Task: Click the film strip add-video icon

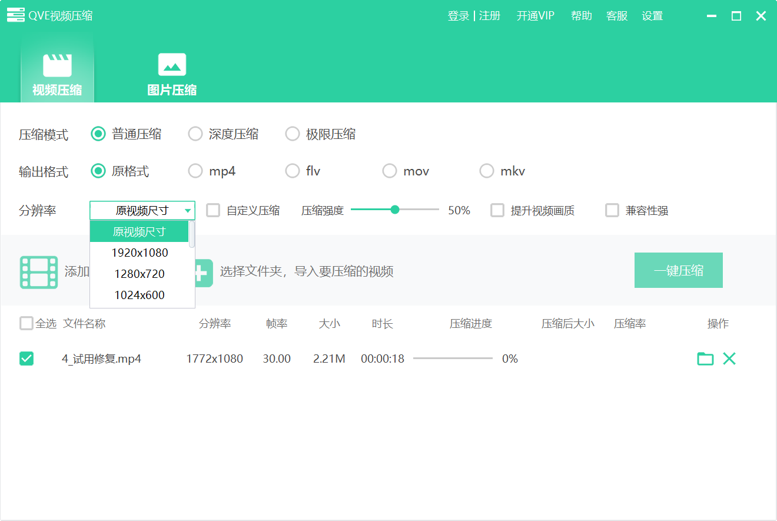Action: [x=39, y=272]
